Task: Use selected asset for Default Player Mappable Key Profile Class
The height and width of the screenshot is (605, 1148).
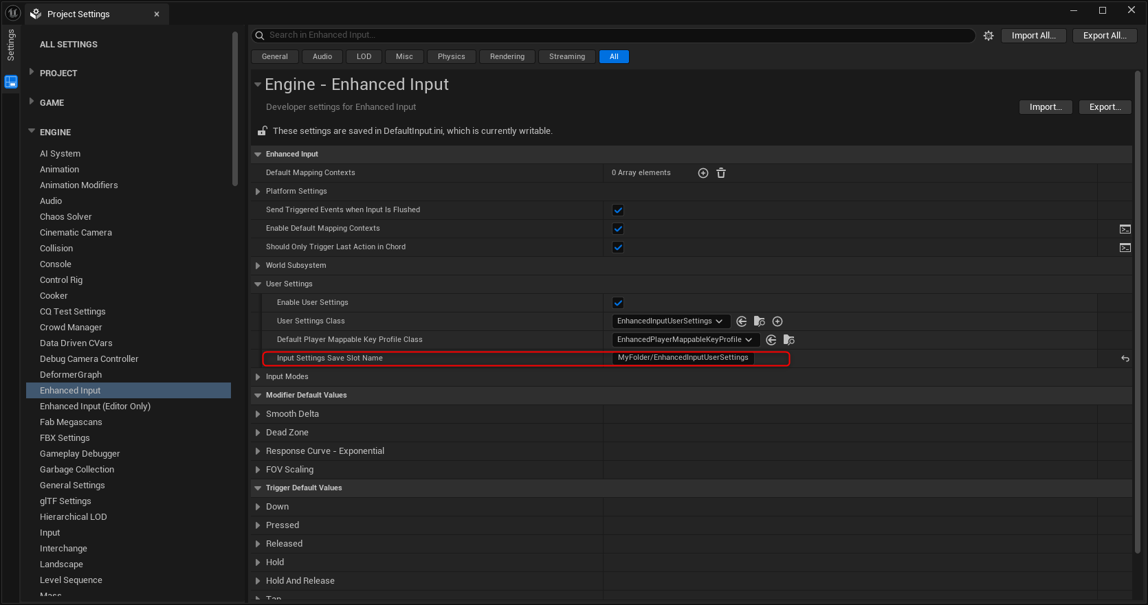Action: pyautogui.click(x=771, y=340)
